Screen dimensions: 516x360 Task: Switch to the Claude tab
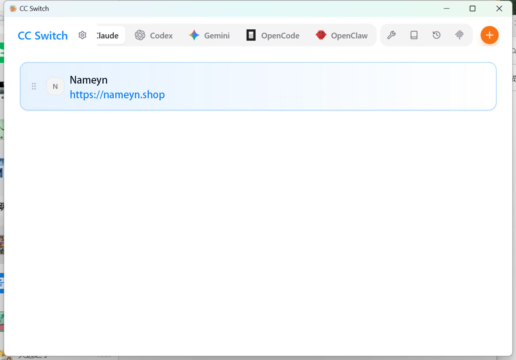111,35
